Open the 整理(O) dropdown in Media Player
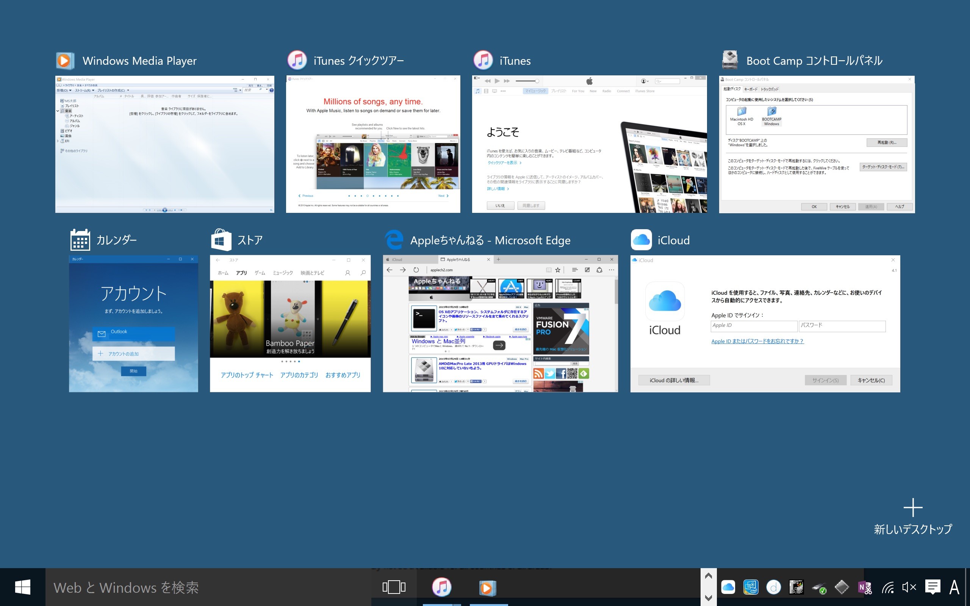 point(64,90)
